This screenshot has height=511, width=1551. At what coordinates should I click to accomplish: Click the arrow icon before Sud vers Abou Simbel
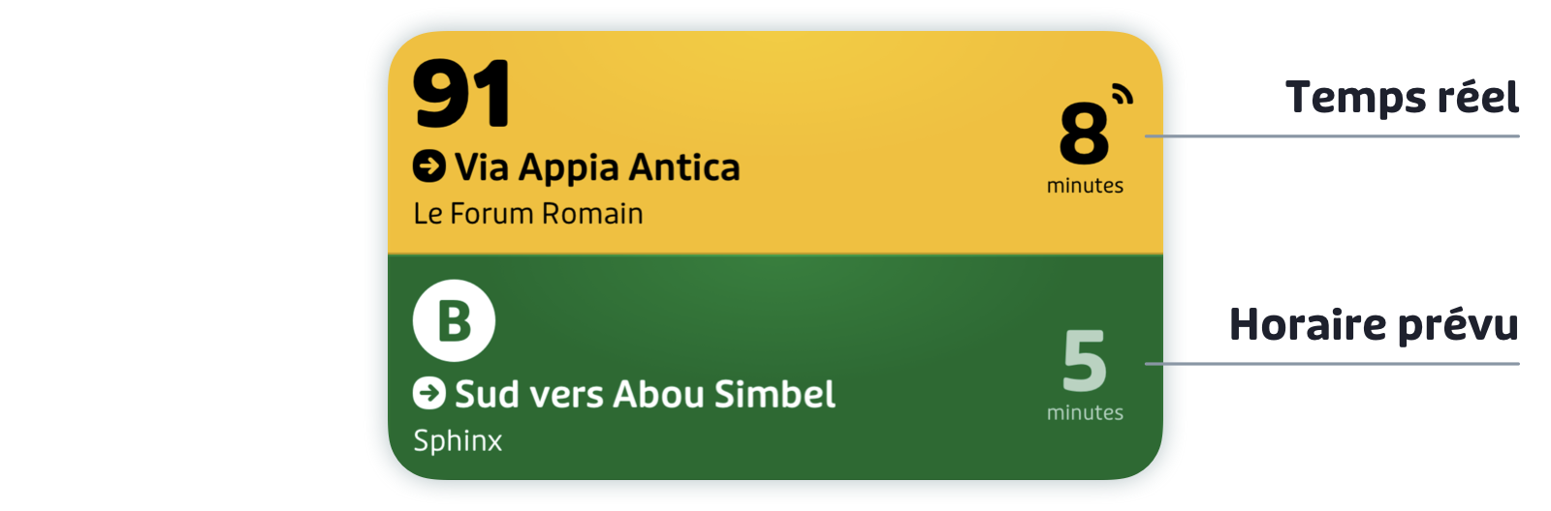(429, 393)
